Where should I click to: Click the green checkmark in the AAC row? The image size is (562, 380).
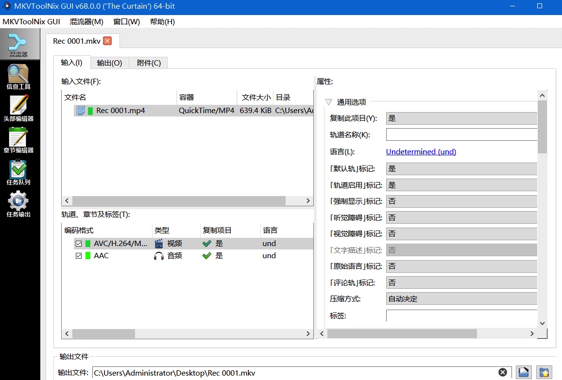[x=207, y=256]
